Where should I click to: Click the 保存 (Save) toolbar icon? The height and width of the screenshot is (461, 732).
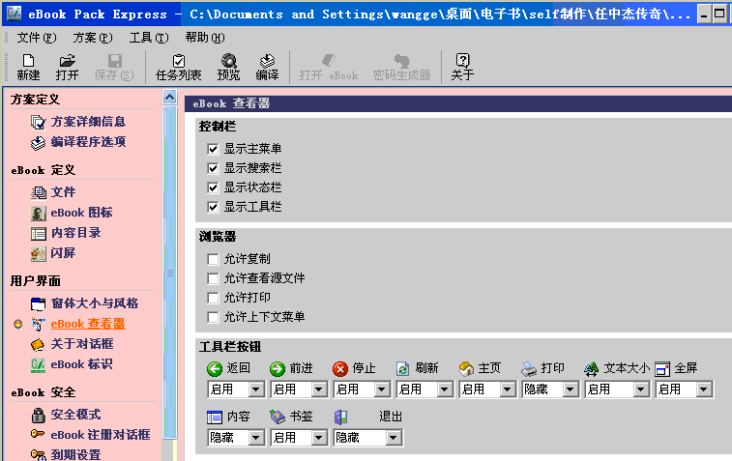[x=114, y=61]
